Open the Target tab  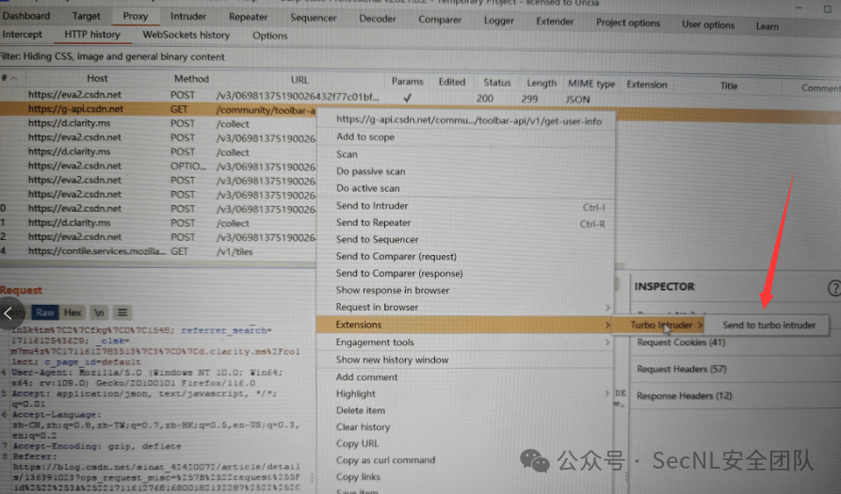tap(86, 16)
